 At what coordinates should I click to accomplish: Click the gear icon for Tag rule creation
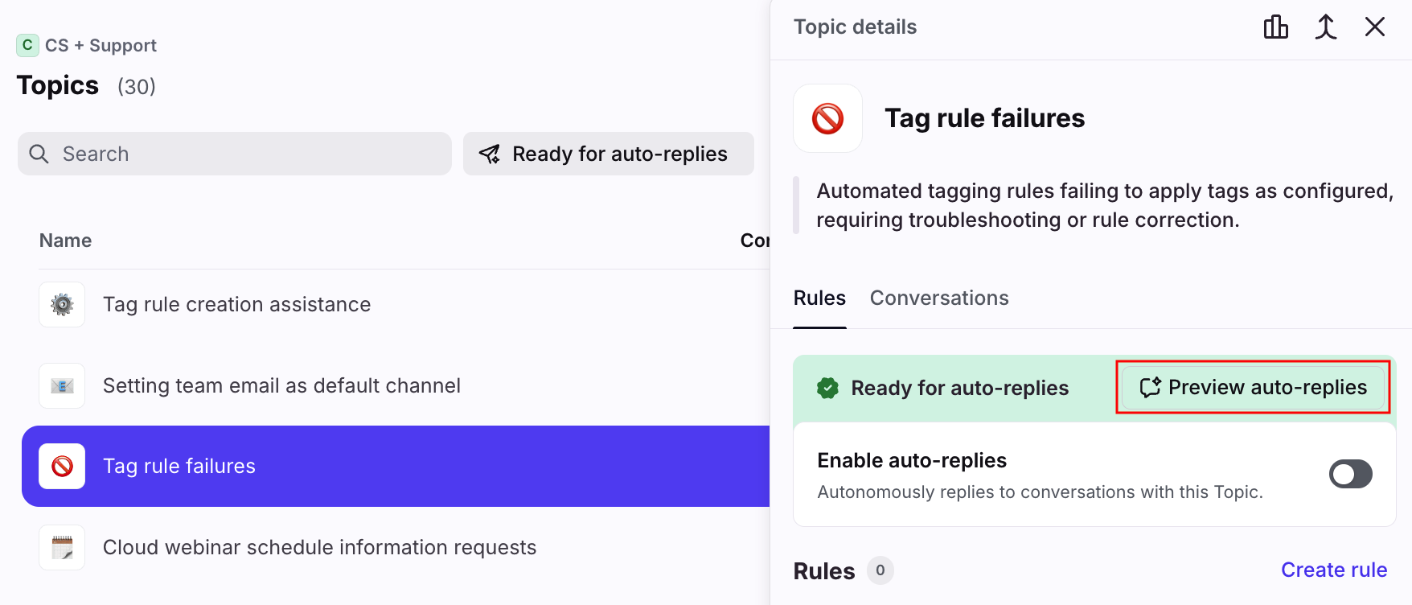pos(62,305)
